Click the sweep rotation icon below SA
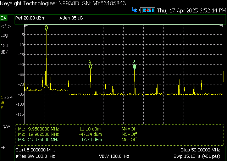 pos(6,26)
